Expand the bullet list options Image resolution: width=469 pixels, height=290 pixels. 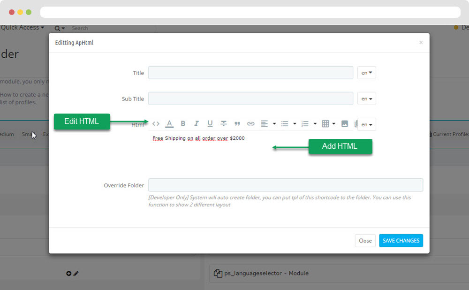[295, 124]
